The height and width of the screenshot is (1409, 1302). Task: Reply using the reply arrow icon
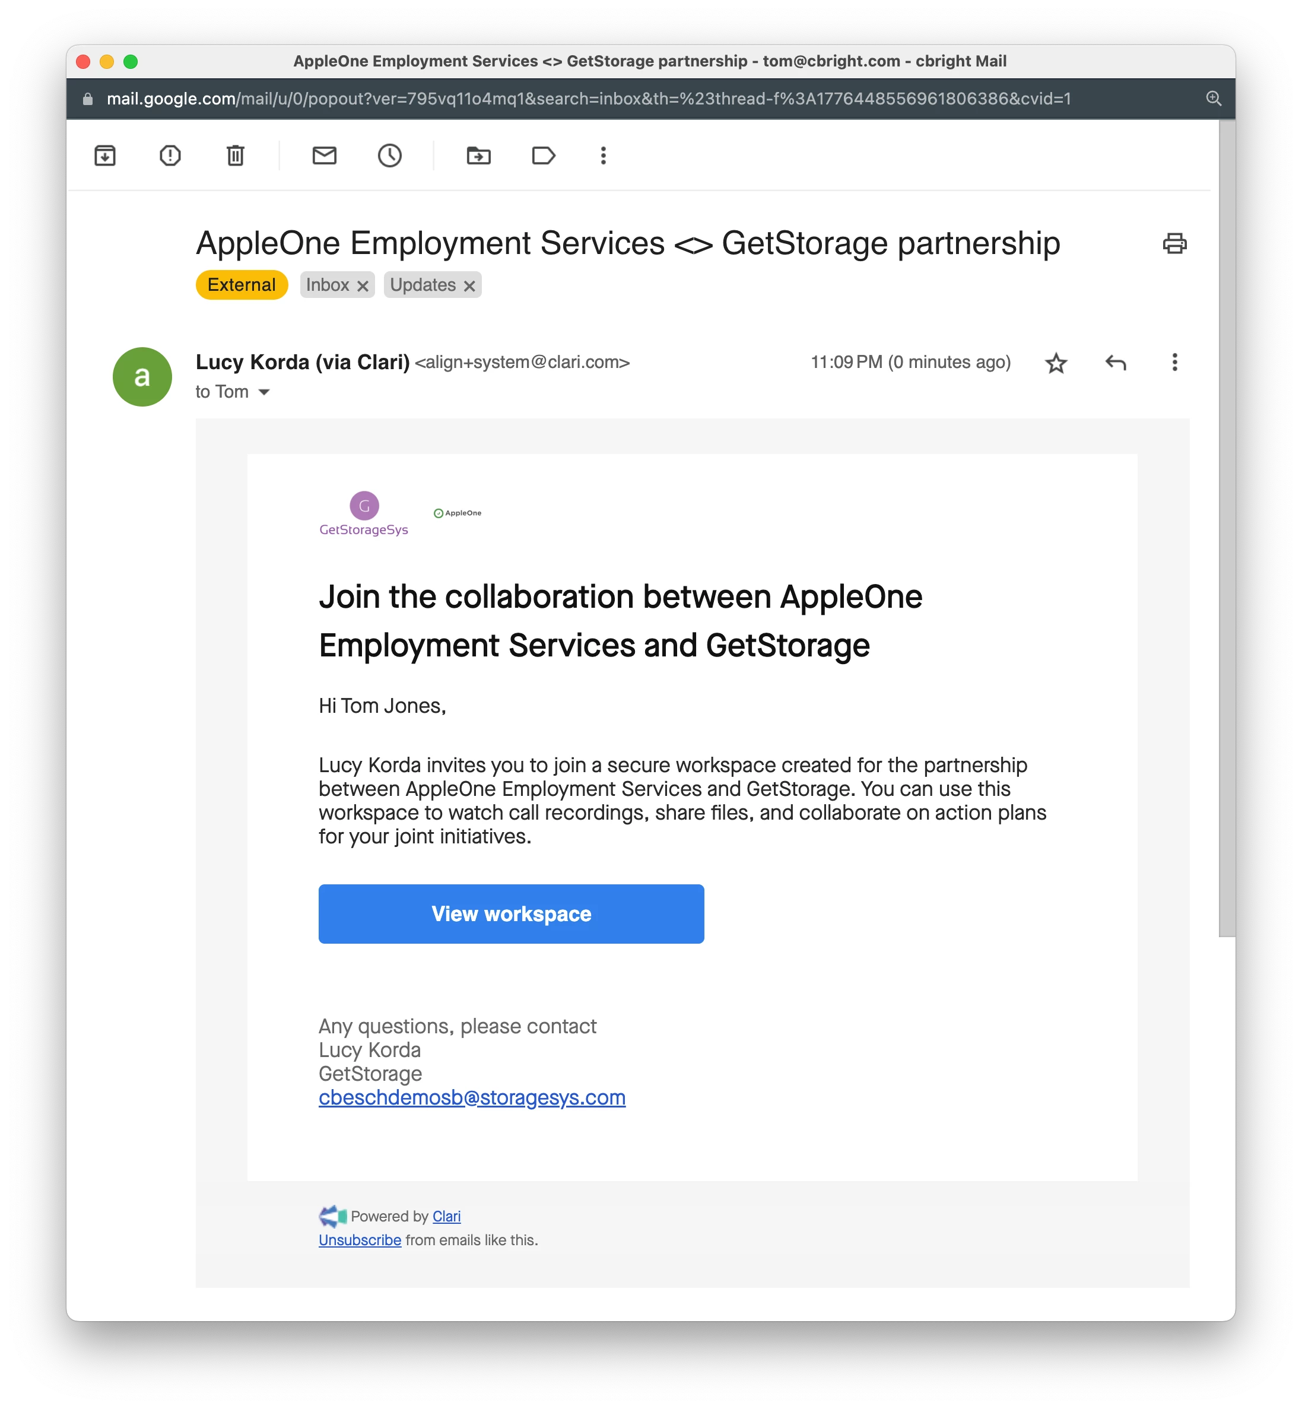pos(1115,363)
